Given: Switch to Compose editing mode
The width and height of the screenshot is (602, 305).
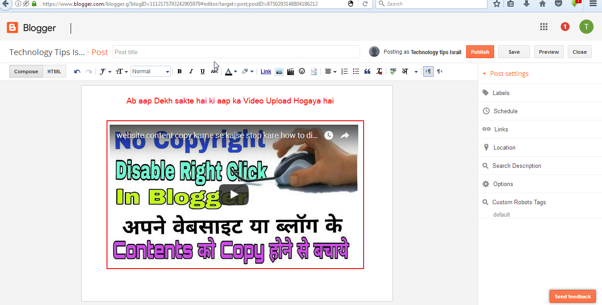Looking at the screenshot, I should click(26, 71).
